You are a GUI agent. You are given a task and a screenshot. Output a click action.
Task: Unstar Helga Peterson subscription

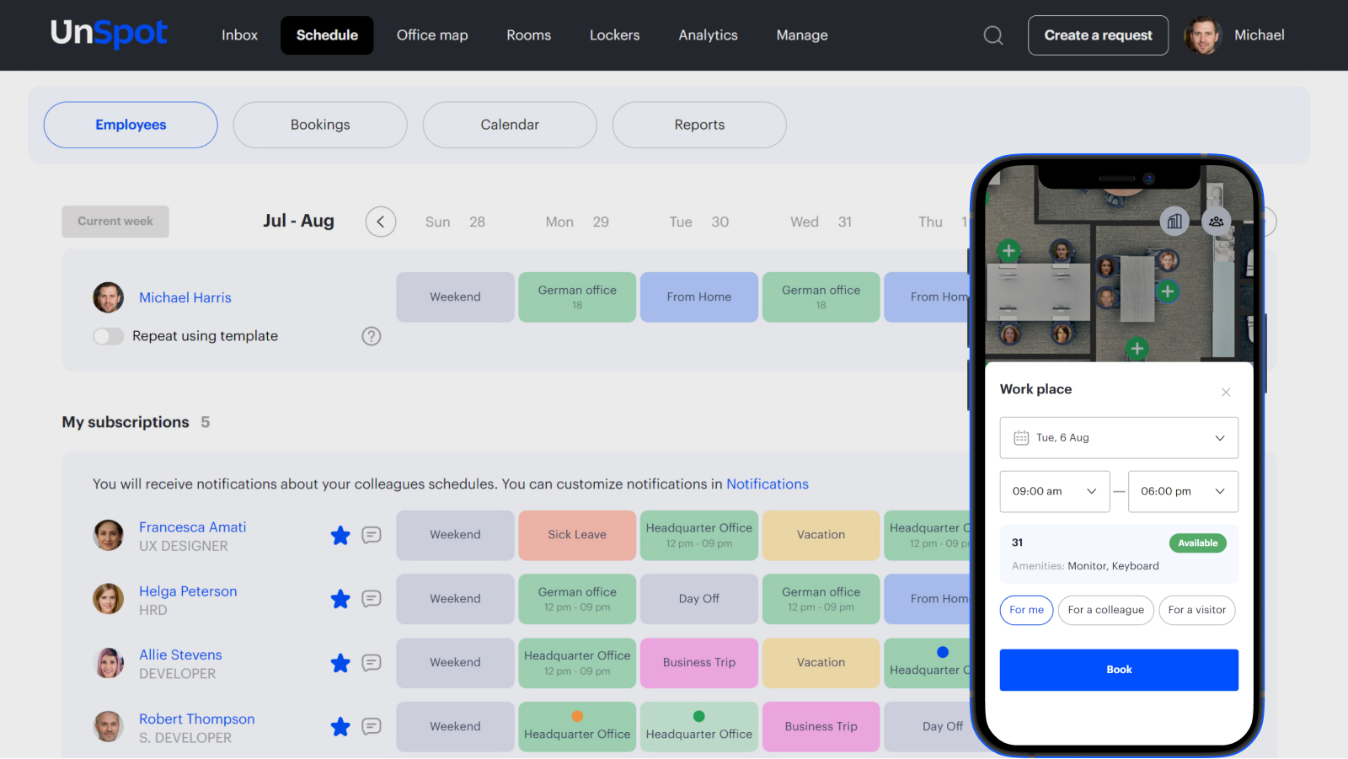[x=340, y=599]
